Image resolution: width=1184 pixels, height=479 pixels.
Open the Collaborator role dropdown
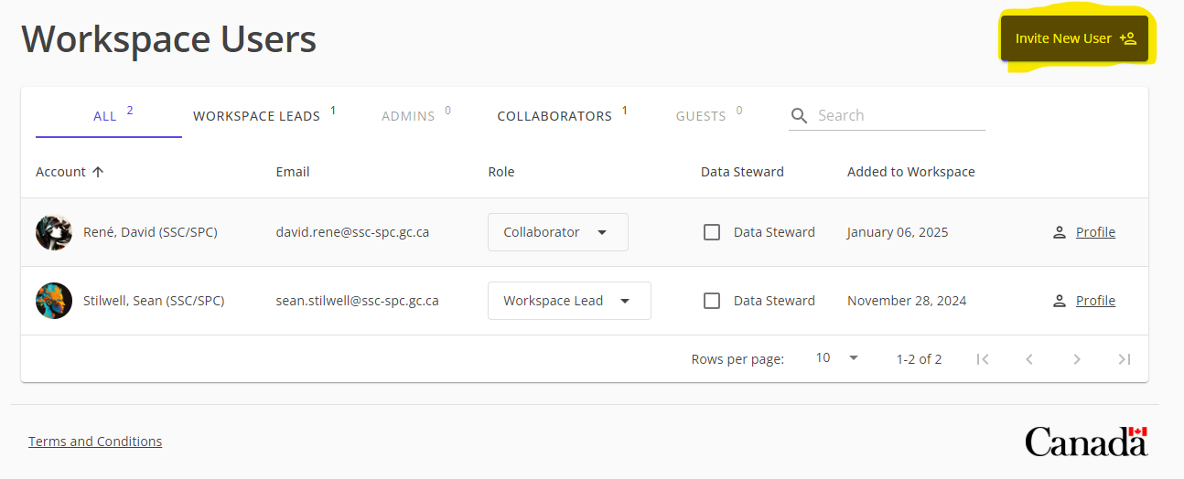(x=557, y=232)
